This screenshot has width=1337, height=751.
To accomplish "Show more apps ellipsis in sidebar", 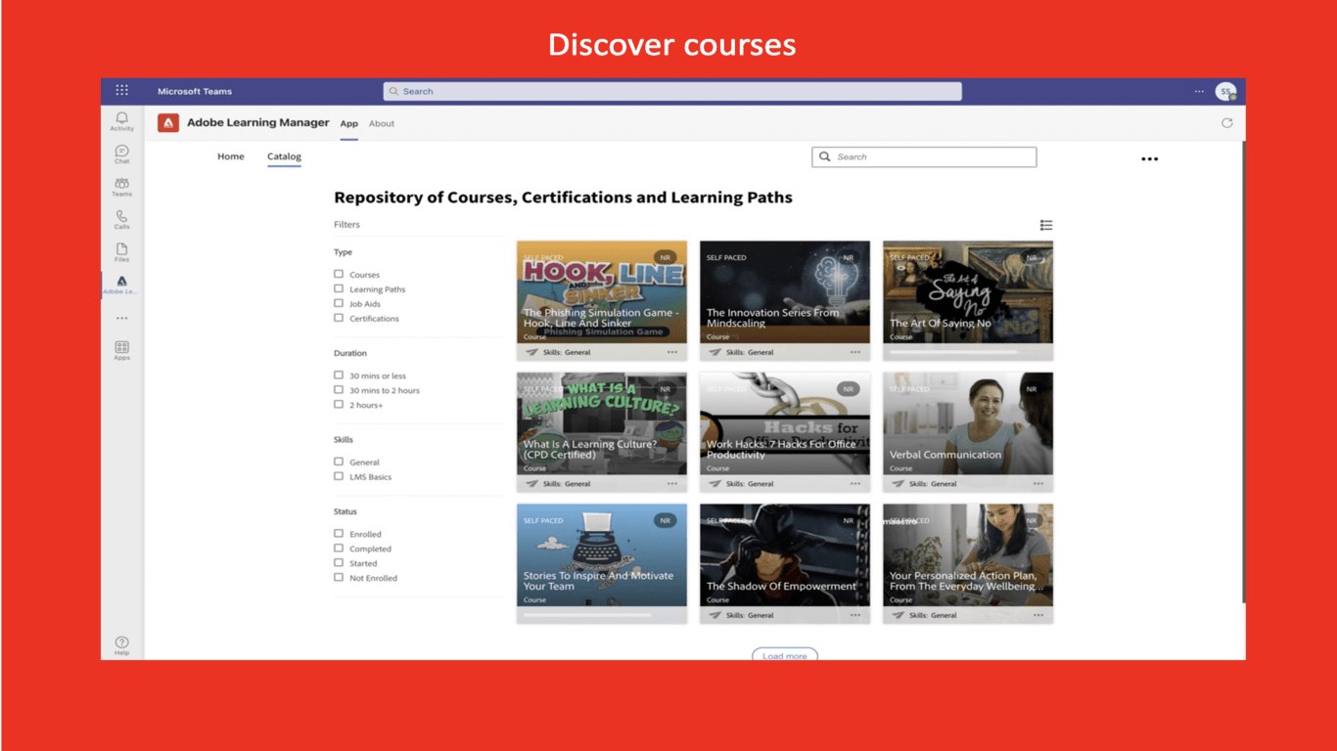I will tap(121, 318).
